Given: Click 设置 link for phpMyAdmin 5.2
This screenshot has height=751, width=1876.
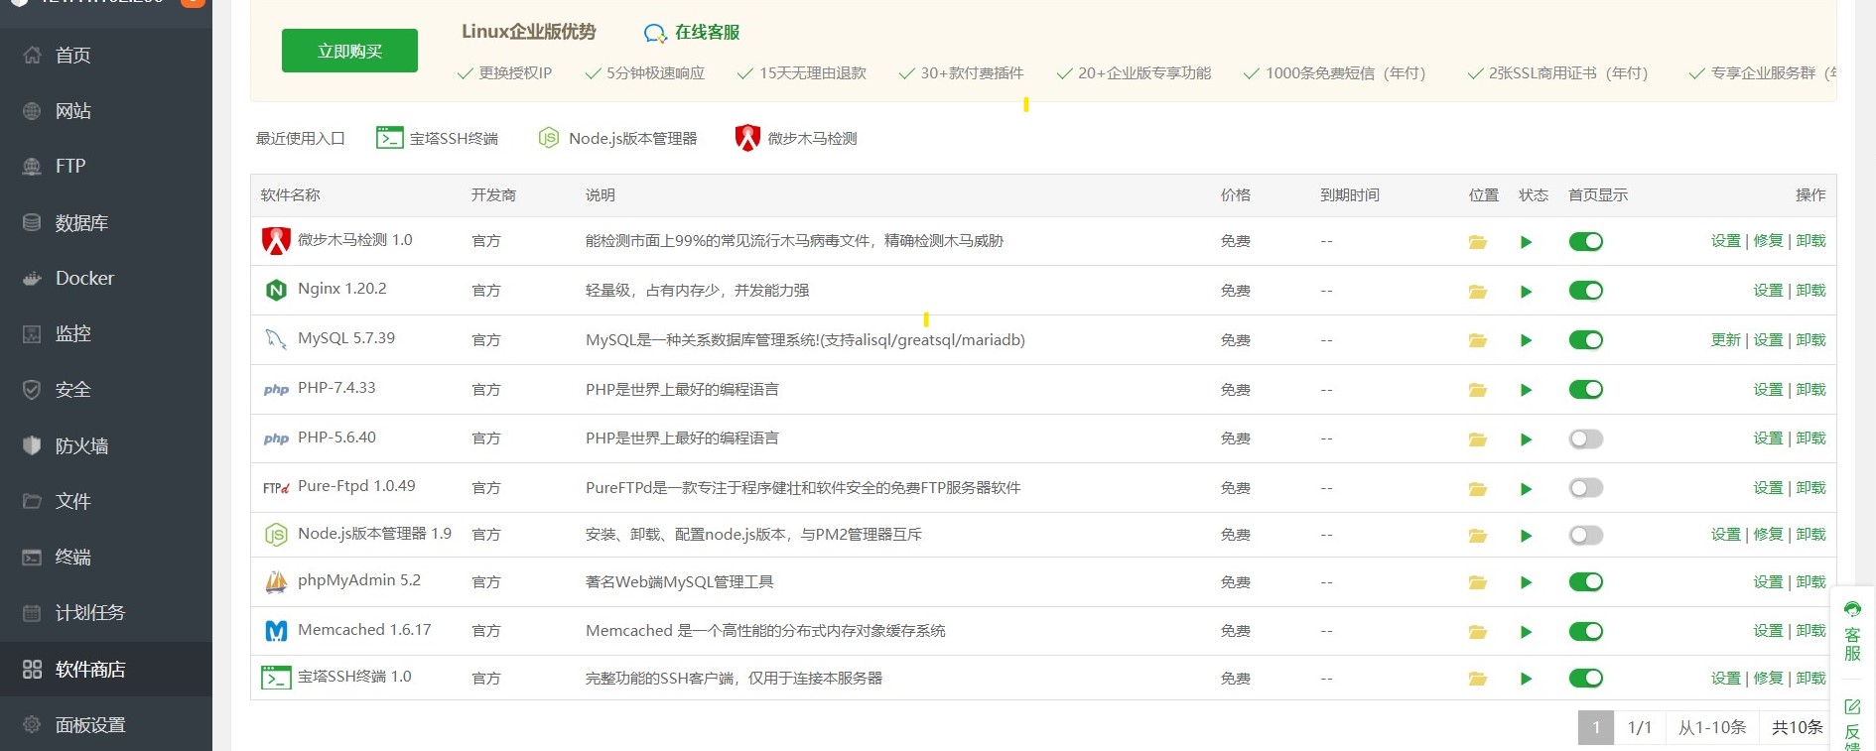Looking at the screenshot, I should click(1769, 582).
